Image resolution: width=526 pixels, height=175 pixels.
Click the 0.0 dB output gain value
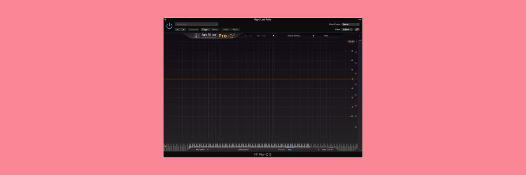pyautogui.click(x=330, y=150)
